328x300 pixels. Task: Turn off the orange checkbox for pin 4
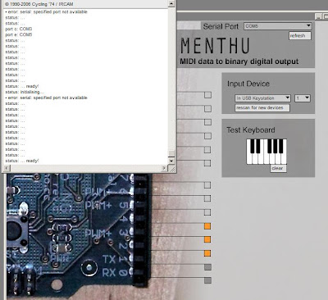207,226
